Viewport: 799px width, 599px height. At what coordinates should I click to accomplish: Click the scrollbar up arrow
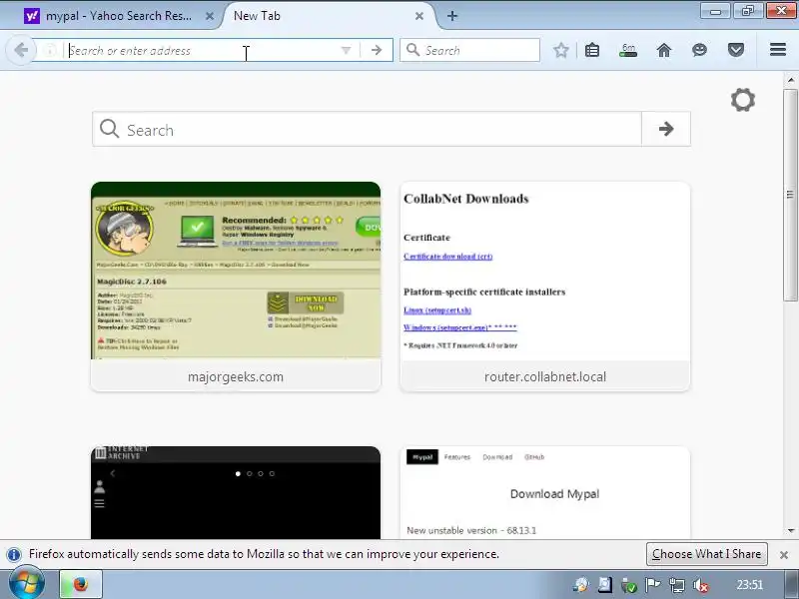791,80
